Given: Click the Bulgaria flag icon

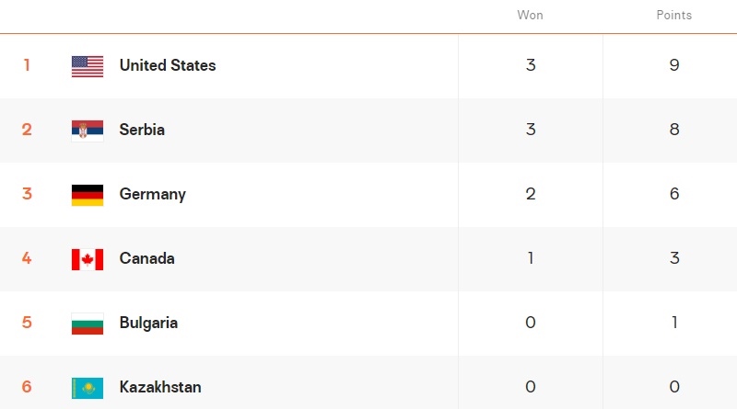Looking at the screenshot, I should click(88, 324).
